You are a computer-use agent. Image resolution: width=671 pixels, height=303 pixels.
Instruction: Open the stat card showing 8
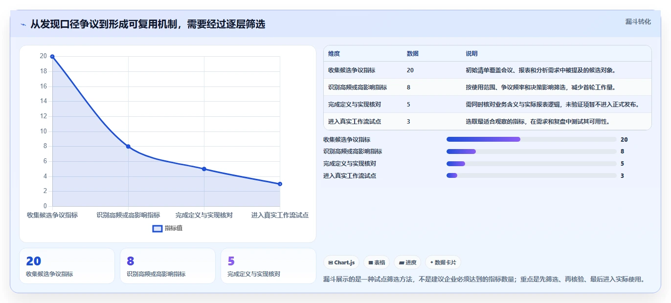click(x=168, y=266)
